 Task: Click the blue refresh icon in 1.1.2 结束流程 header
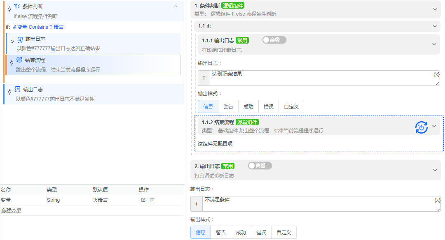[x=421, y=126]
